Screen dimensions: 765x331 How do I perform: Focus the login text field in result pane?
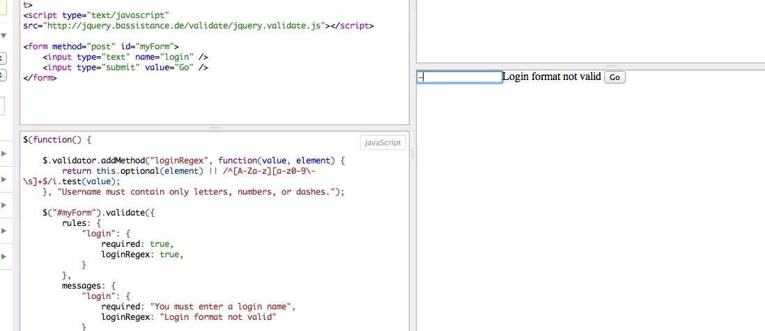[460, 77]
